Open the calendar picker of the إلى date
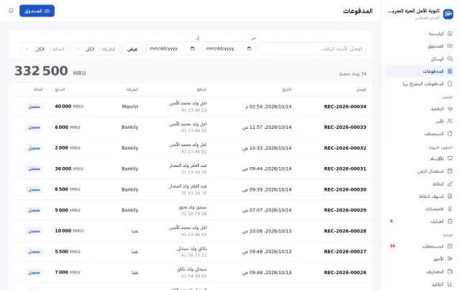The width and height of the screenshot is (460, 290). [x=193, y=48]
